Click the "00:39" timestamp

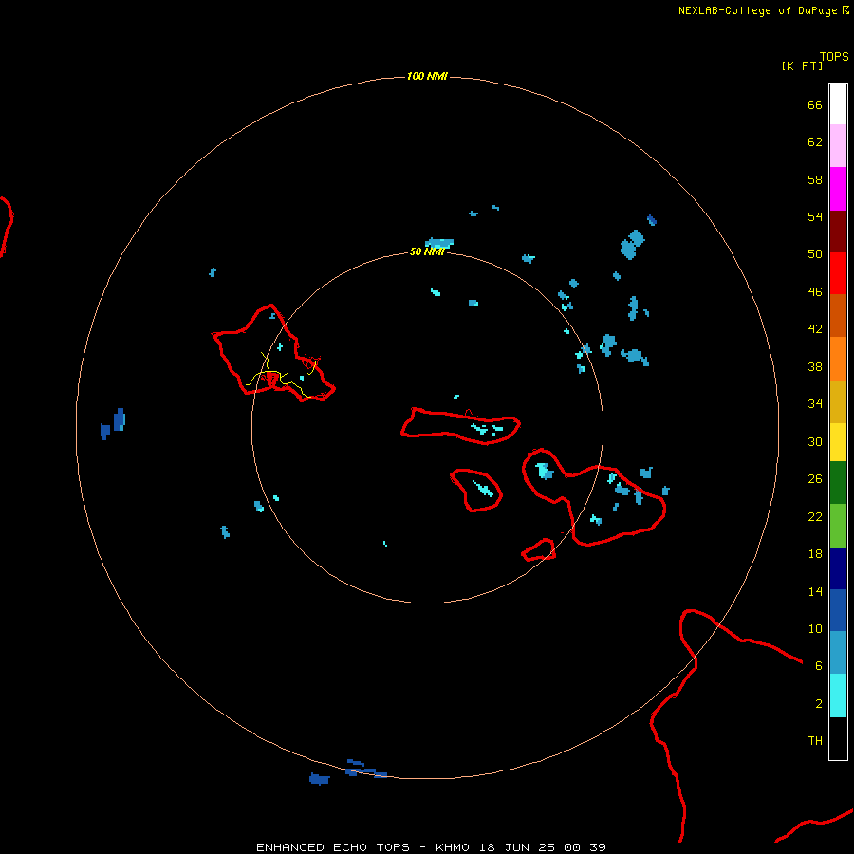(585, 847)
